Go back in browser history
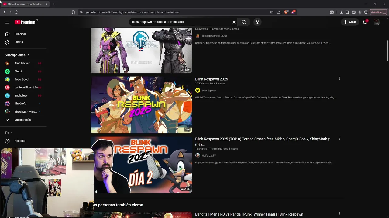Viewport: 389px width, 218px height. click(4, 12)
